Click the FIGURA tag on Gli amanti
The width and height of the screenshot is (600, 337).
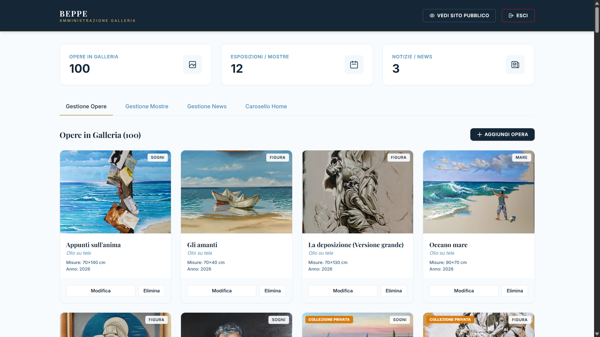277,158
